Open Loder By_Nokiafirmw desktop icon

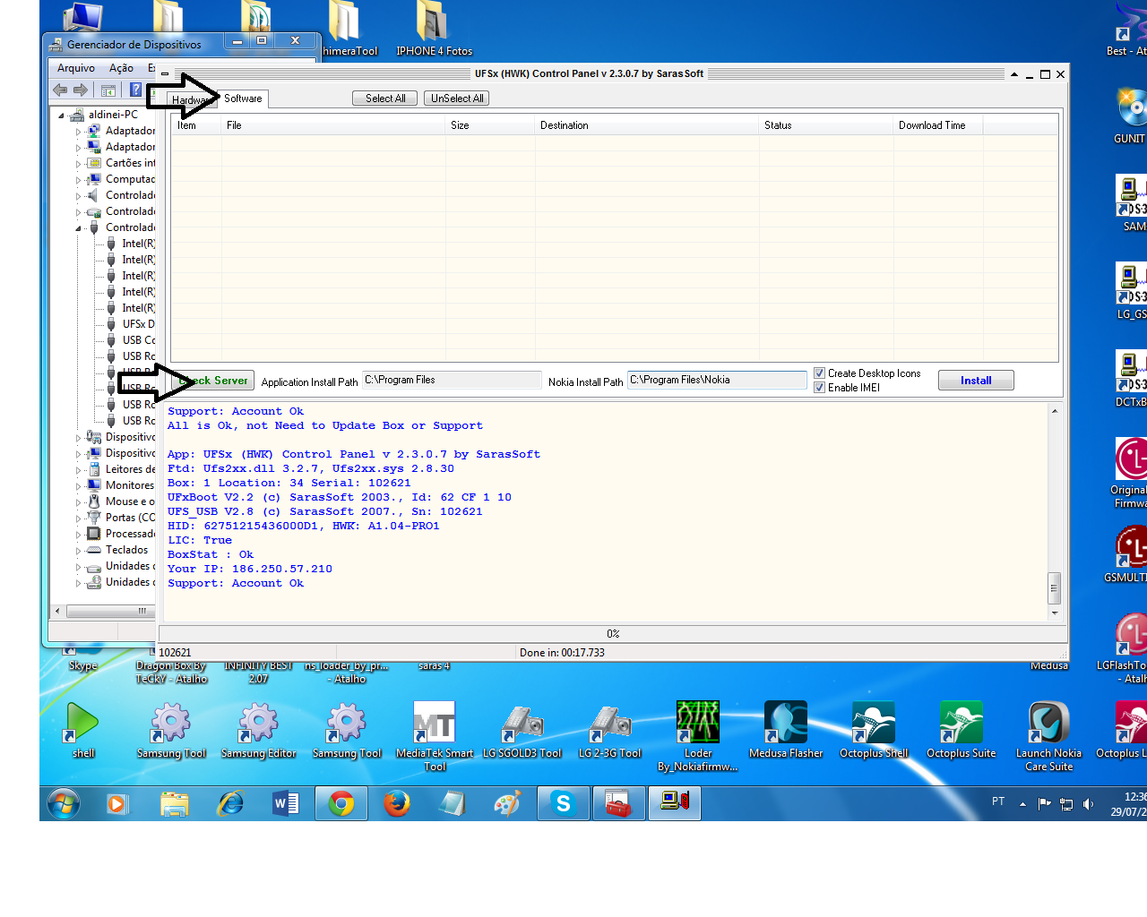coord(698,735)
